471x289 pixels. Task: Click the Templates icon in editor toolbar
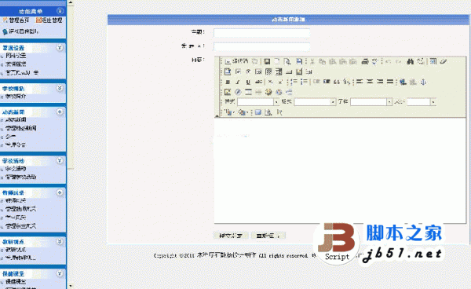[x=299, y=61]
